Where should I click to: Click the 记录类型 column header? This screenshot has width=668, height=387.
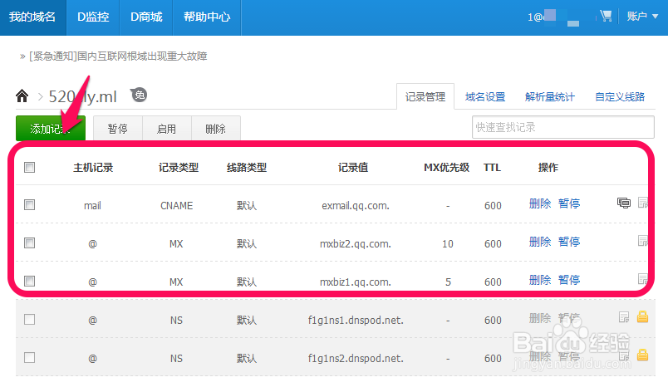point(179,167)
